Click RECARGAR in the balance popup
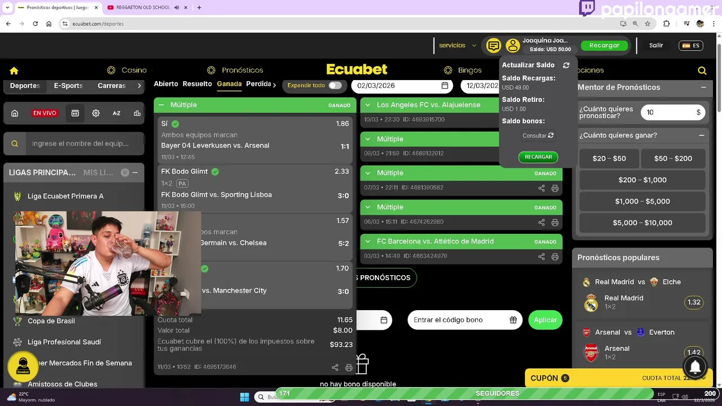Screen dimensions: 722x406 [x=538, y=157]
